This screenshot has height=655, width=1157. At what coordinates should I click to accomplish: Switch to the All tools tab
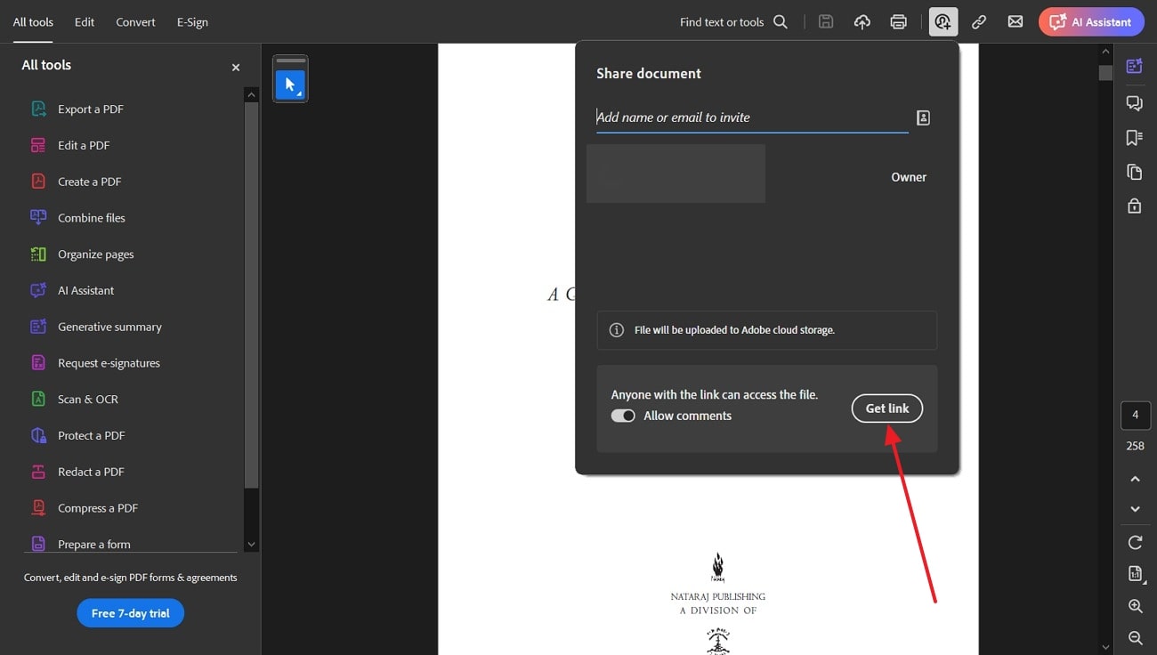(33, 22)
